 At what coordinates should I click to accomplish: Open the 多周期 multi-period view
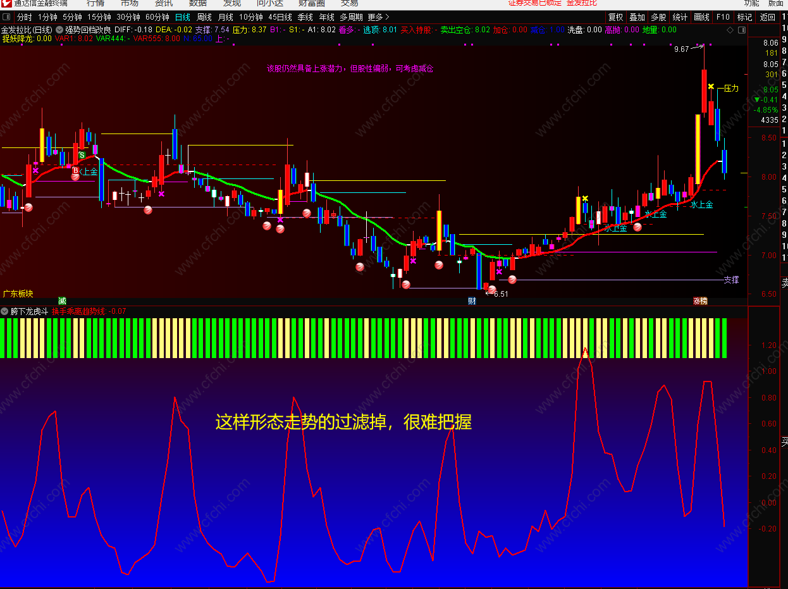click(x=352, y=17)
